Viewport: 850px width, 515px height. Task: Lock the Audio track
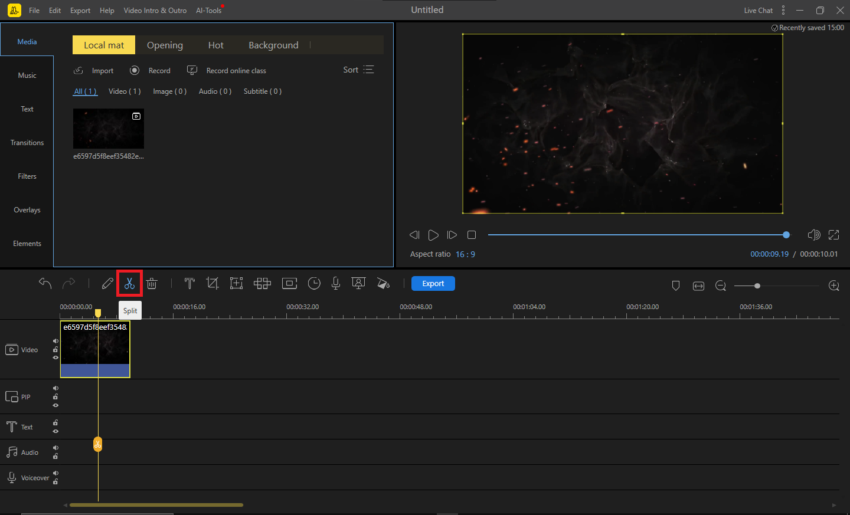55,456
